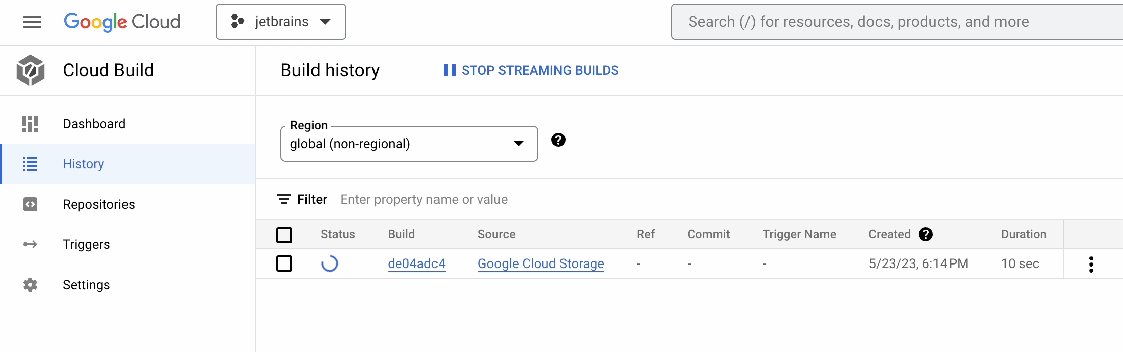Click the Triggers arrow icon
Screen dimensions: 1123x352
(30, 244)
